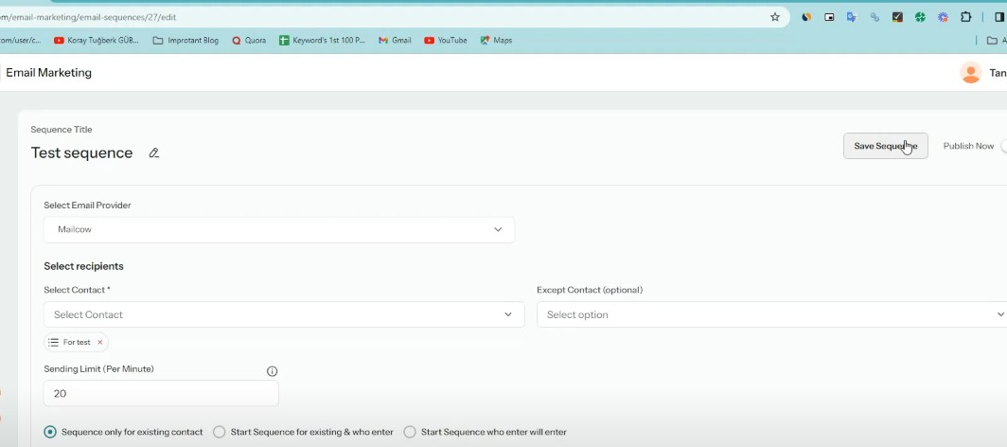Open the blue gear extension icon
Screen dimensions: 1007x447
[943, 17]
